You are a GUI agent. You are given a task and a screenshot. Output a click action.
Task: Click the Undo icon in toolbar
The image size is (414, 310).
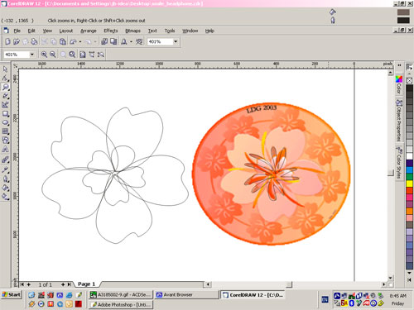(73, 41)
